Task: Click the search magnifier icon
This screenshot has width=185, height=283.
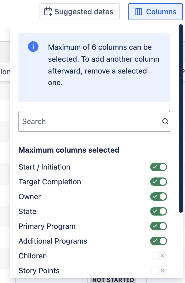Action: tap(165, 121)
